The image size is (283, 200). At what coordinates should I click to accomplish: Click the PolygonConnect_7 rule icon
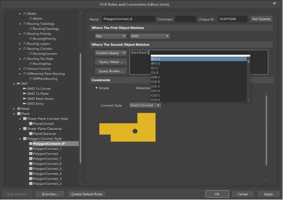(x=31, y=159)
